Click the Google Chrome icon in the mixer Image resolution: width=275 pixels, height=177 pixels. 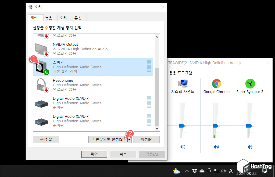tap(216, 83)
